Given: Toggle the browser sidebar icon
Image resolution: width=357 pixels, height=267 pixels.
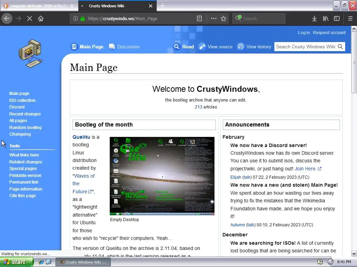Looking at the screenshot, I should pos(337,18).
